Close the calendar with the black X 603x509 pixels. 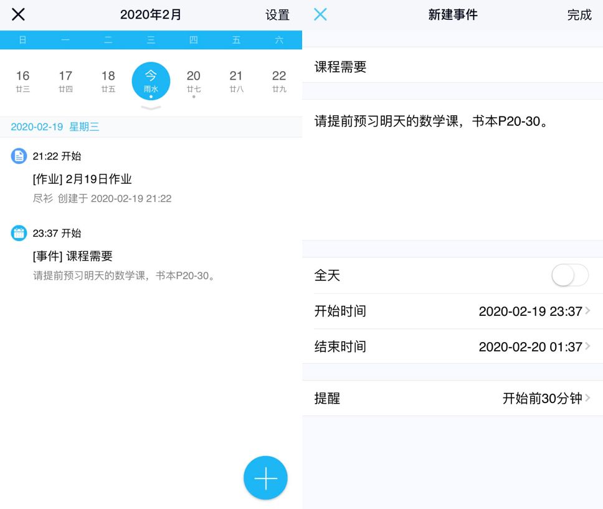tap(19, 14)
